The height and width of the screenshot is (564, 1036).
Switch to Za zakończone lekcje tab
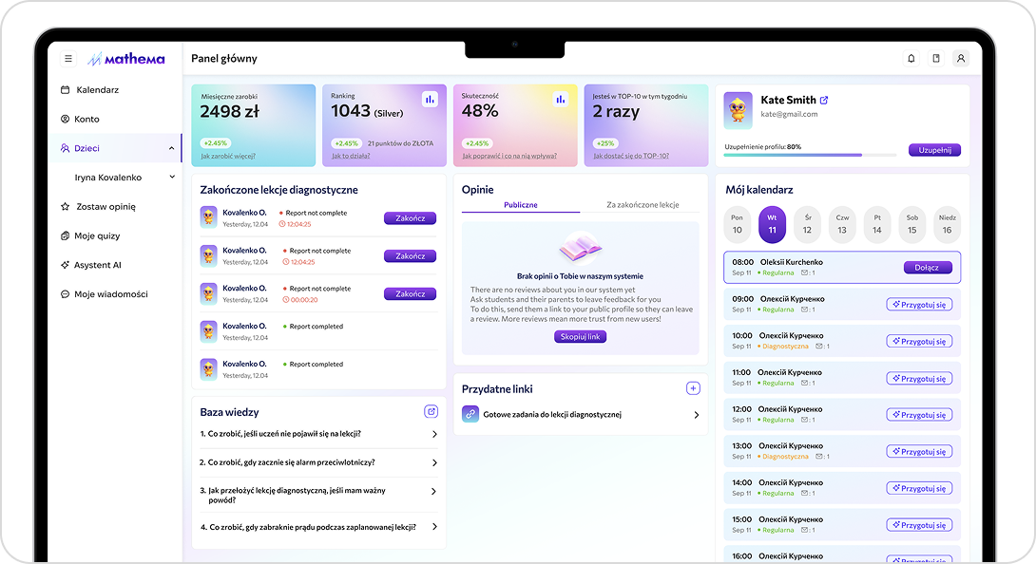(x=643, y=205)
